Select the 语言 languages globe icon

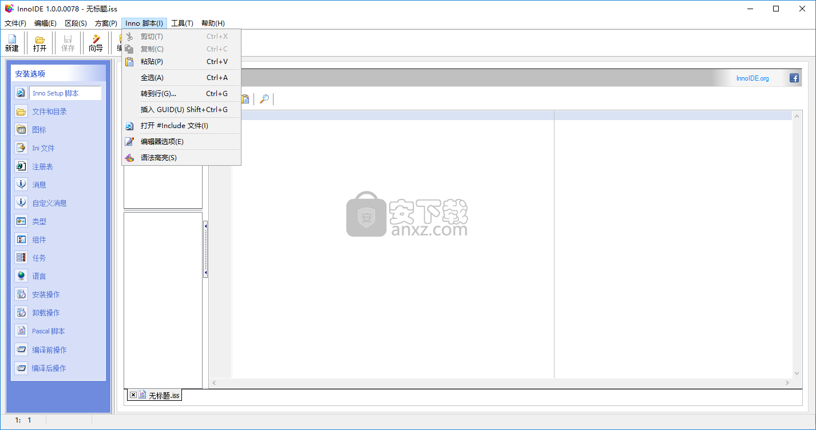pyautogui.click(x=21, y=276)
